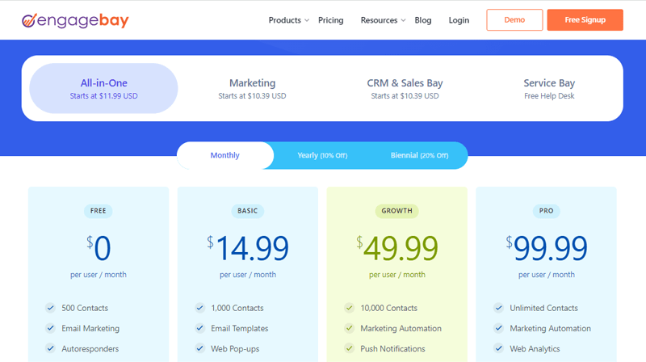Click the Email Templates feature text
646x362 pixels.
click(x=240, y=328)
